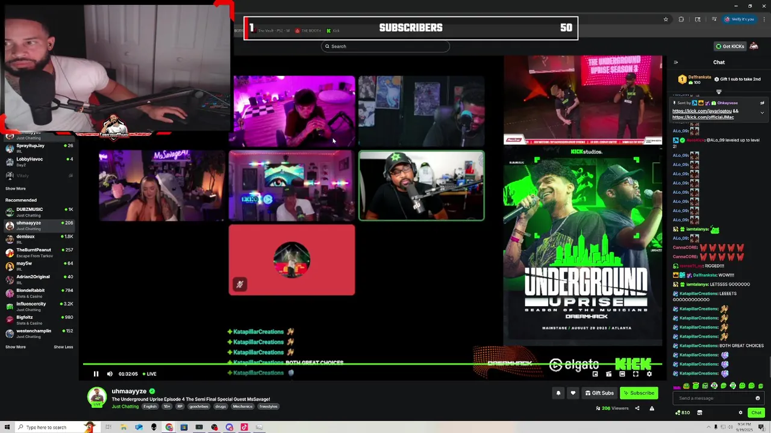
Task: Share the stream via share icon
Action: [x=637, y=408]
